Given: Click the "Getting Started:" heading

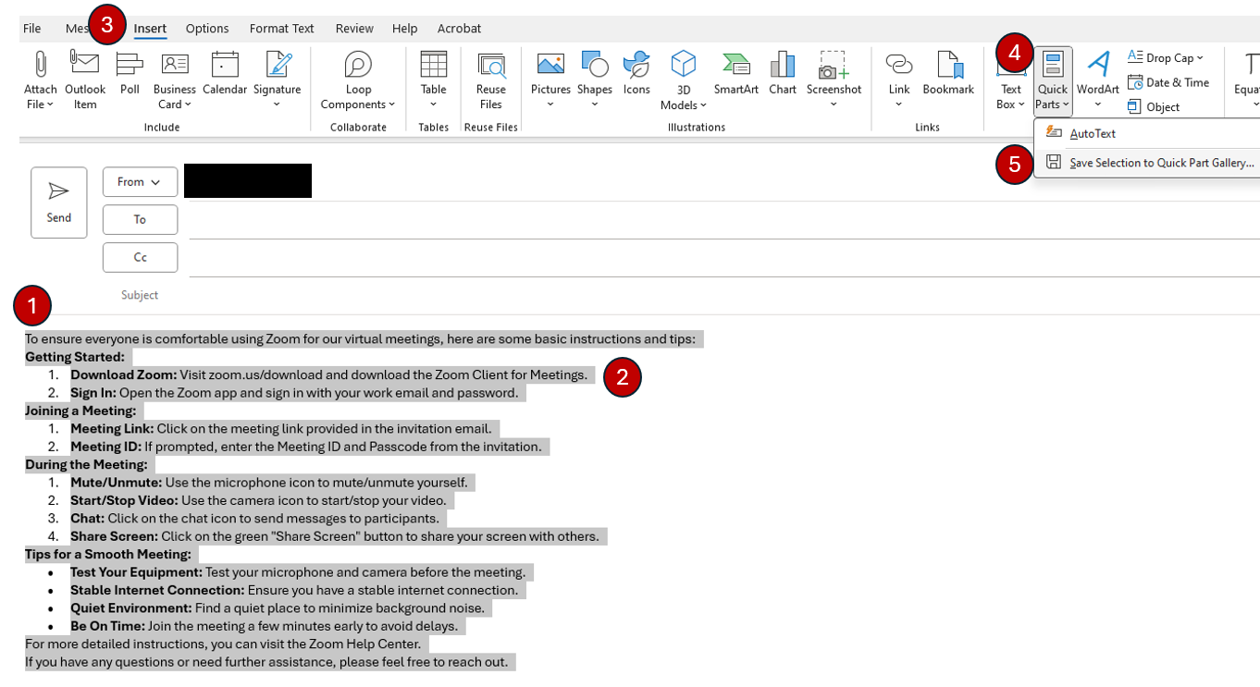Looking at the screenshot, I should pyautogui.click(x=75, y=357).
